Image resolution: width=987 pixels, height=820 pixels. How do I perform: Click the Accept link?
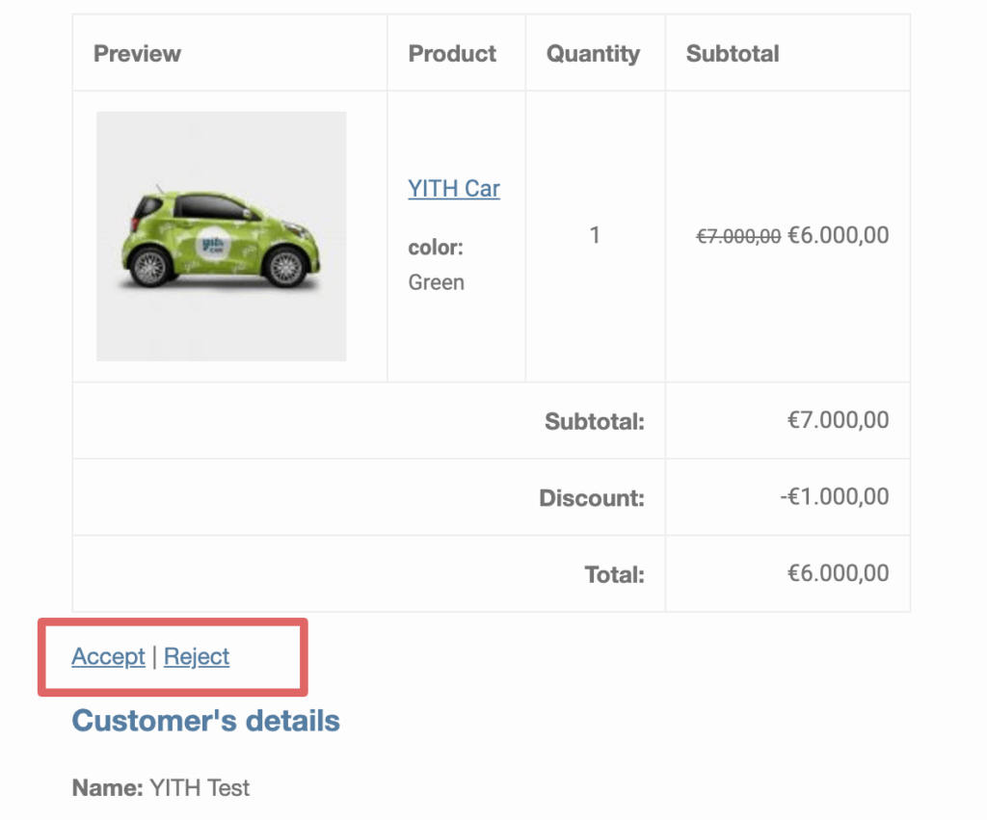(108, 656)
